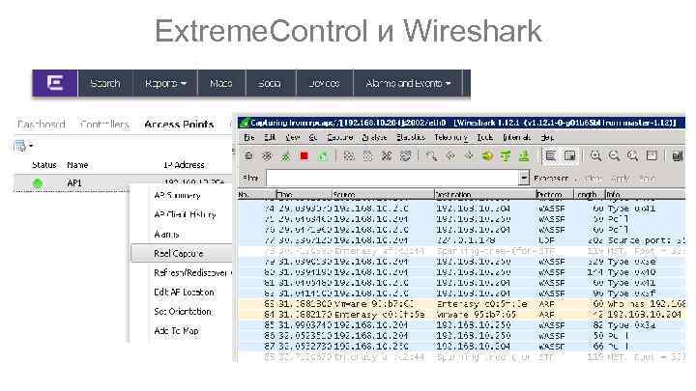Open Wireshark Help menu
The height and width of the screenshot is (391, 696).
(547, 137)
